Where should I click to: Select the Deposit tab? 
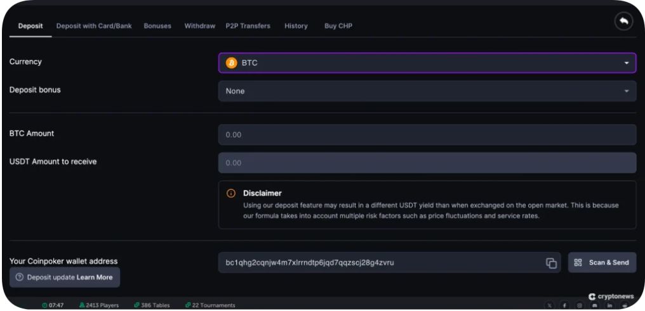tap(30, 26)
